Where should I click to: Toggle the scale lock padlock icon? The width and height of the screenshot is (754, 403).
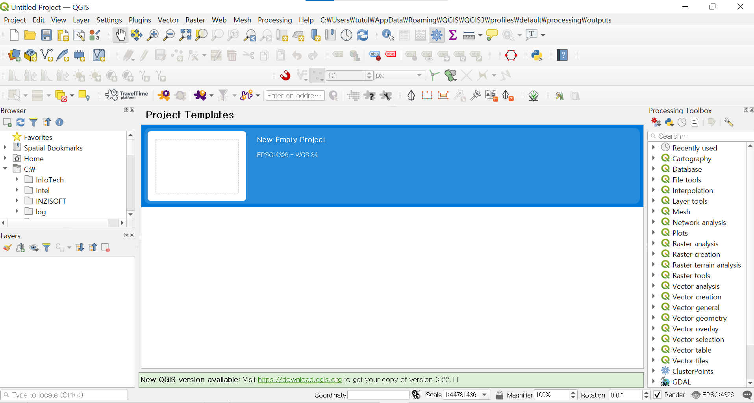[499, 395]
